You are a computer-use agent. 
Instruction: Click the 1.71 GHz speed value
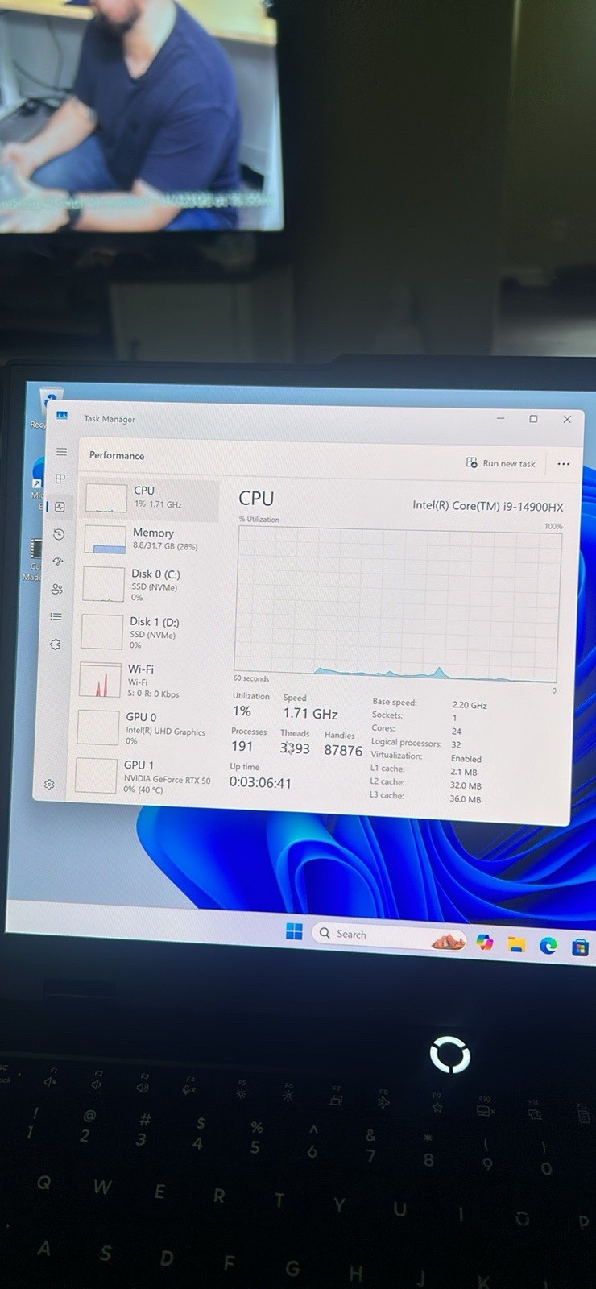tap(310, 714)
